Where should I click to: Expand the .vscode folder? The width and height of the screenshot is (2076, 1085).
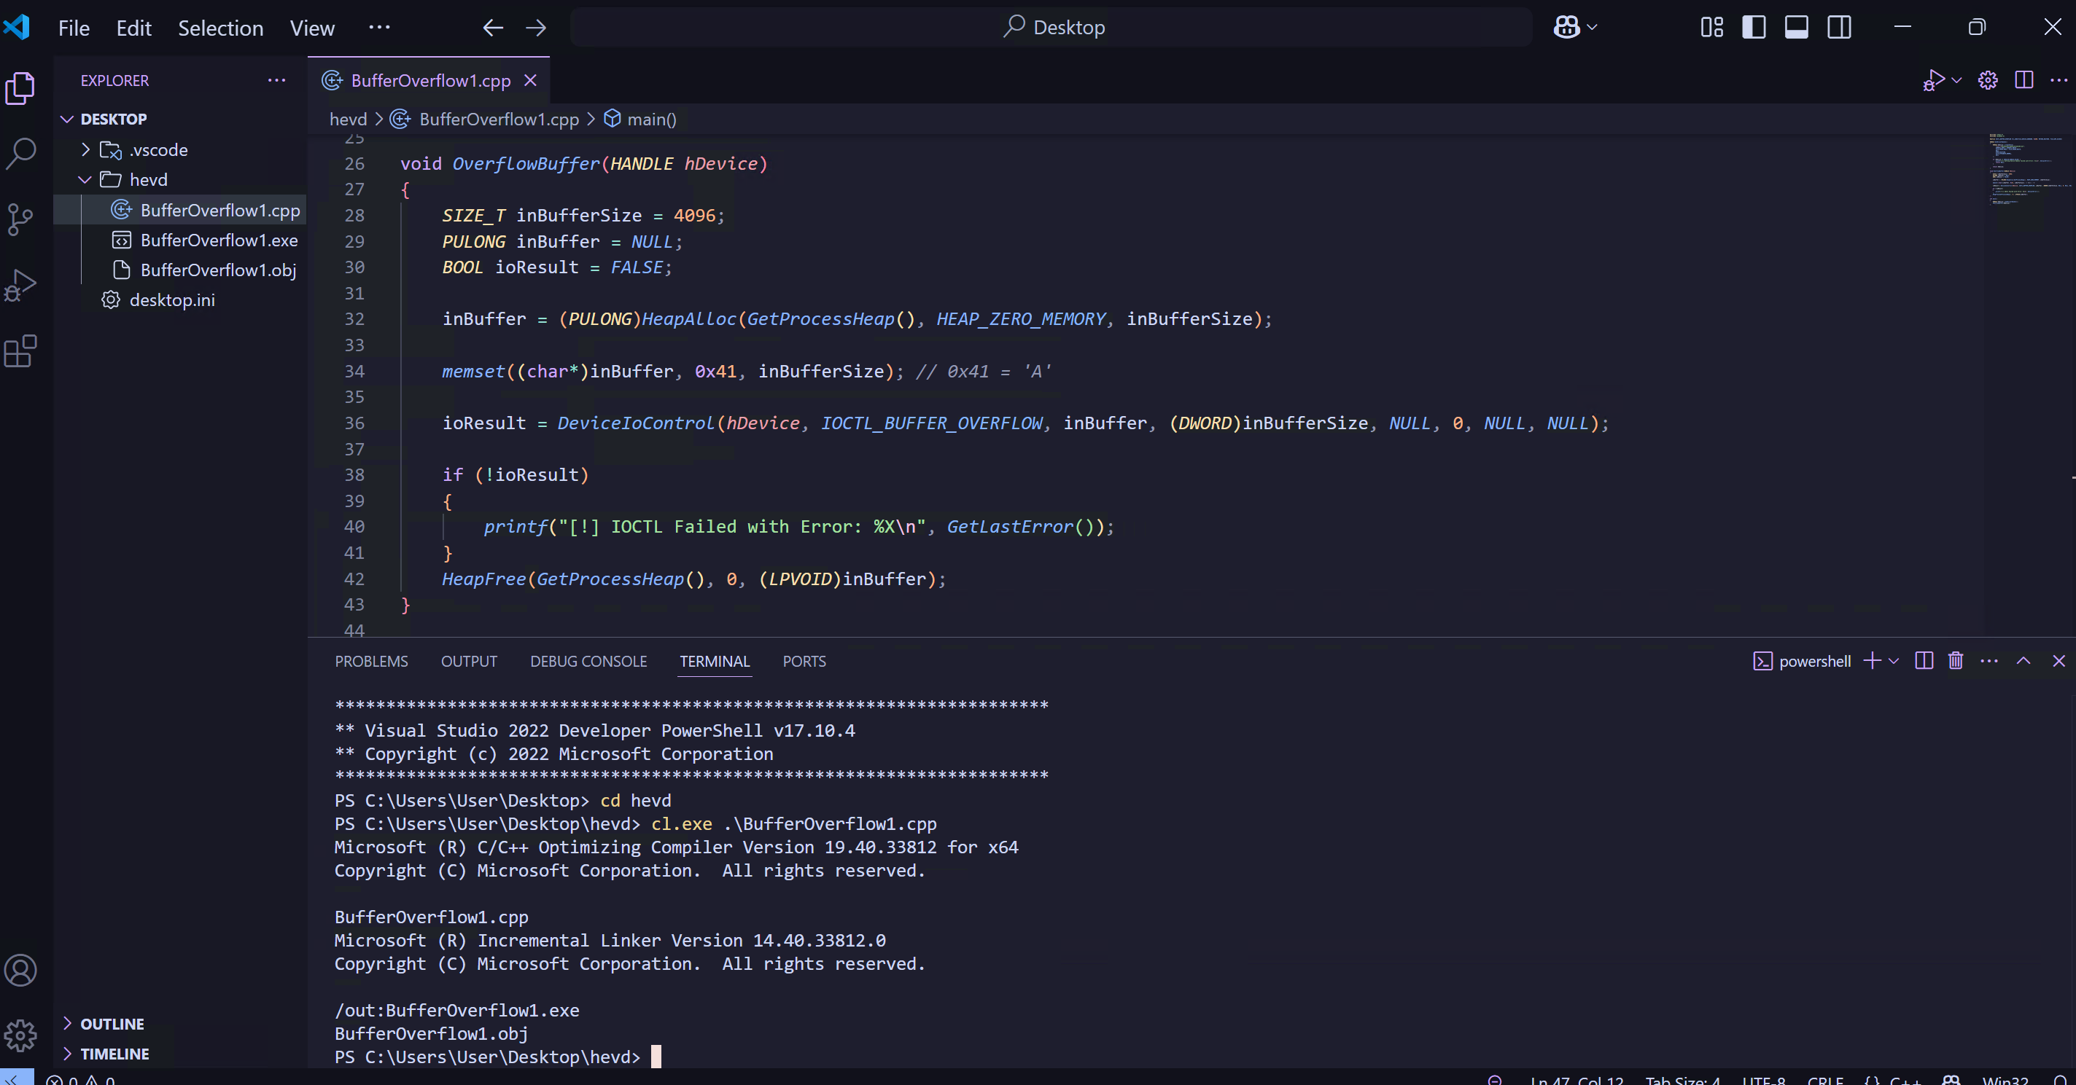pos(158,150)
